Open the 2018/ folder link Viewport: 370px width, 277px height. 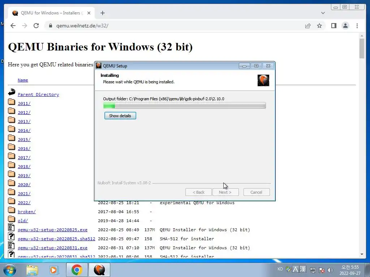coord(24,167)
